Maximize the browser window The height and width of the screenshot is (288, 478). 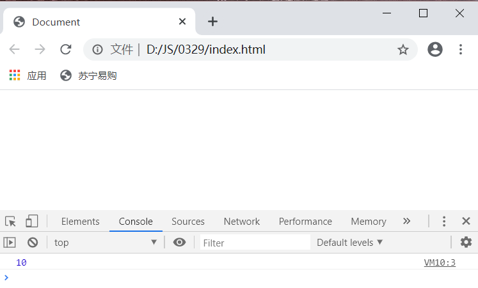tap(423, 13)
